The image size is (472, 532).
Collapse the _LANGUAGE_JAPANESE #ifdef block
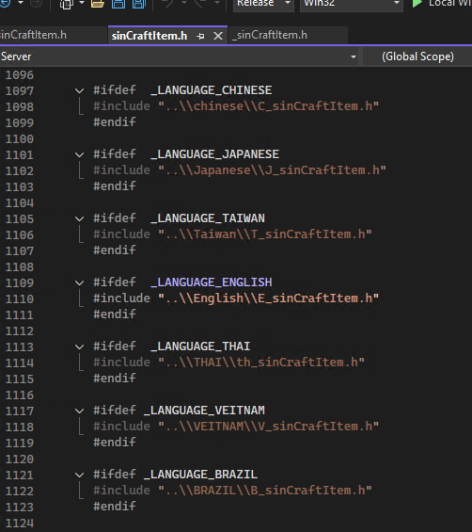click(79, 154)
